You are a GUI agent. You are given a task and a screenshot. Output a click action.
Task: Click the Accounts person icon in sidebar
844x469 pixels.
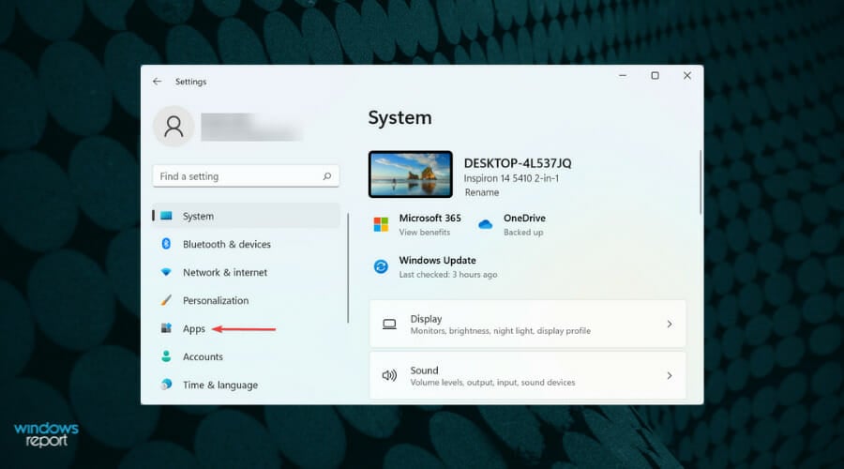coord(166,356)
